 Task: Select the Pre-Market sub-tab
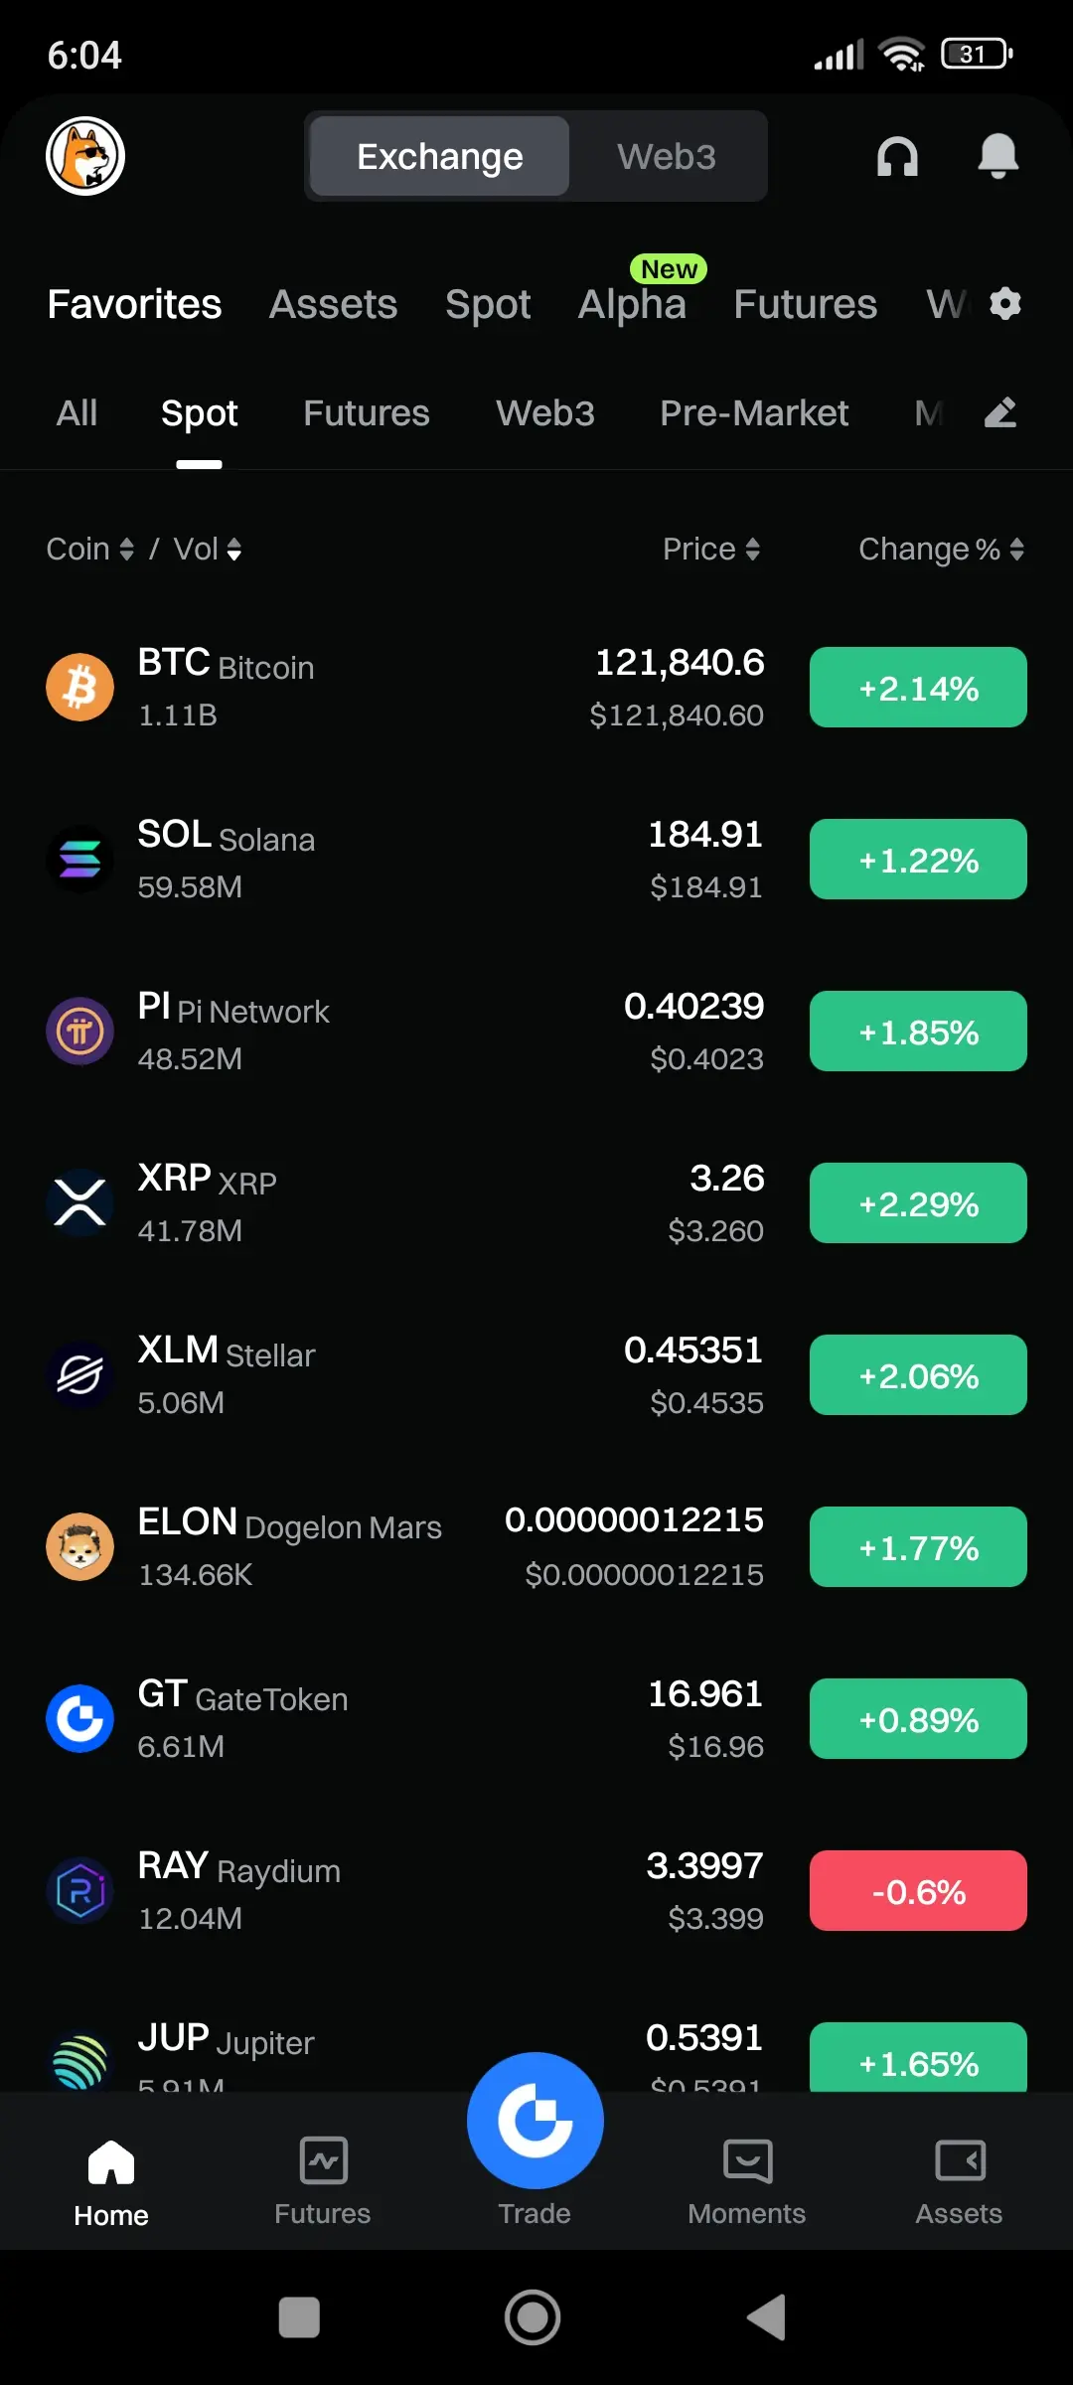(754, 412)
